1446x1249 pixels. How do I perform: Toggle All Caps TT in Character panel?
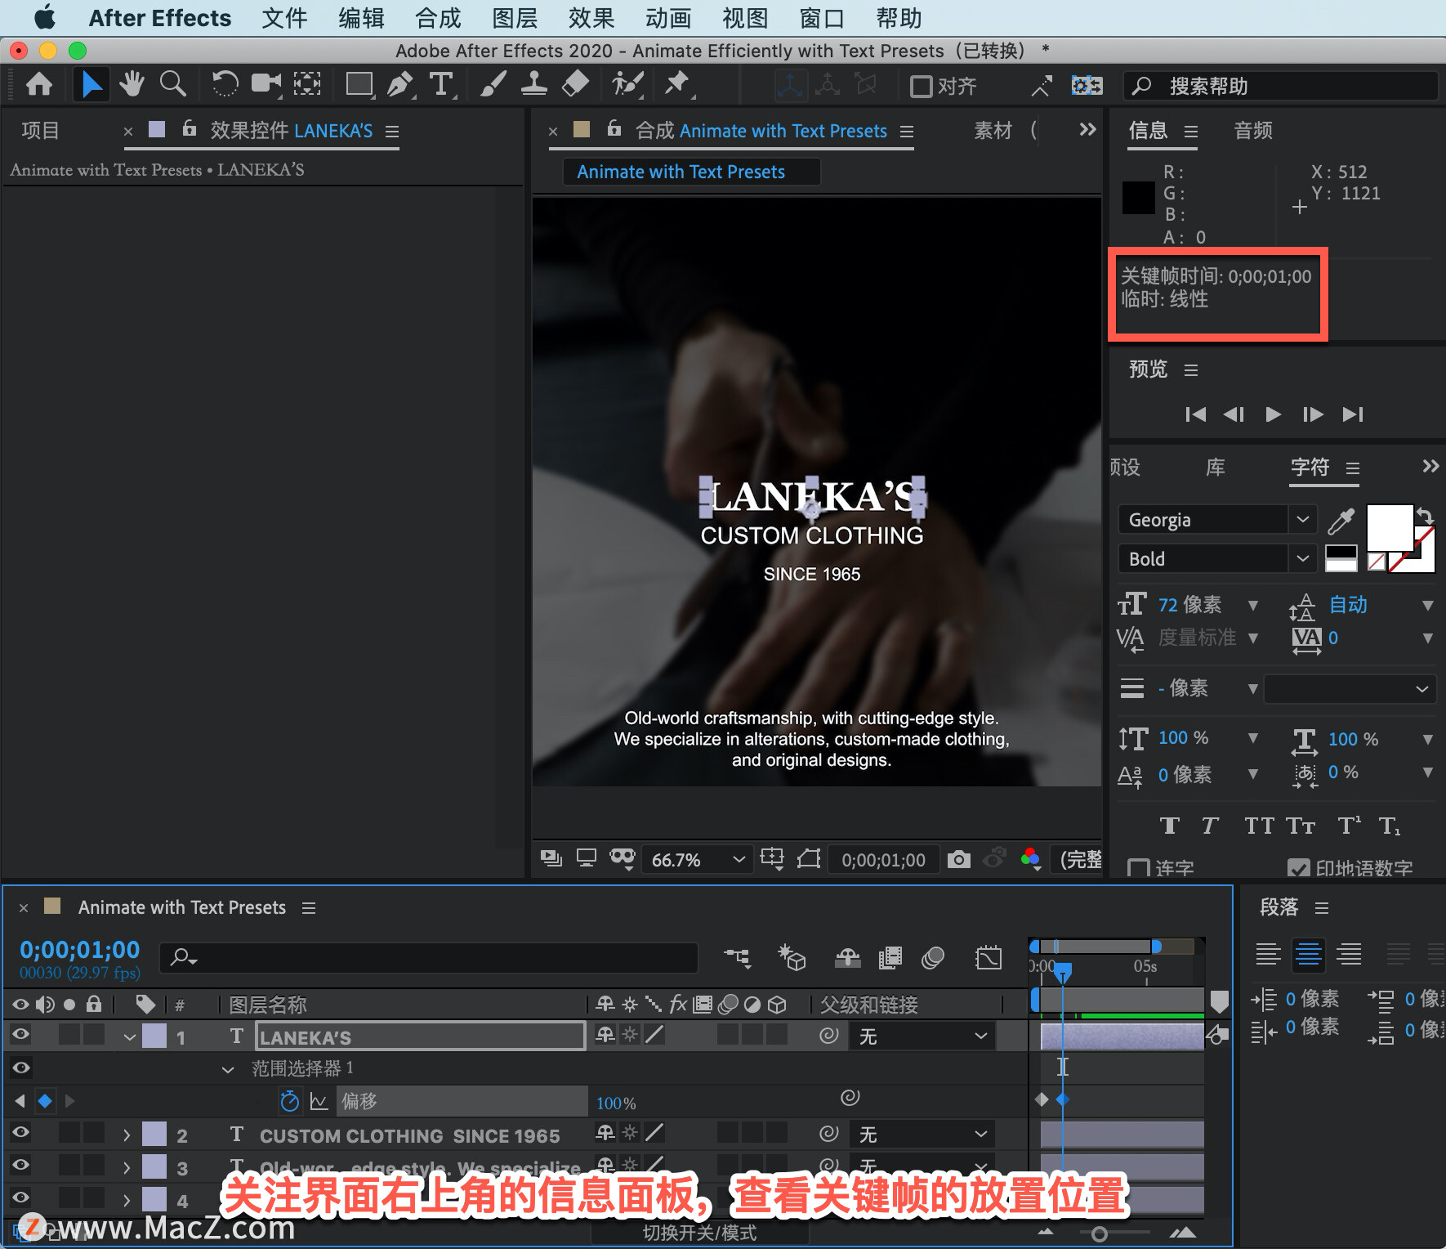[x=1259, y=826]
